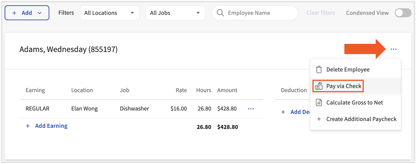
Task: Open the ellipsis menu for Adams, Wednesday
Action: 394,49
